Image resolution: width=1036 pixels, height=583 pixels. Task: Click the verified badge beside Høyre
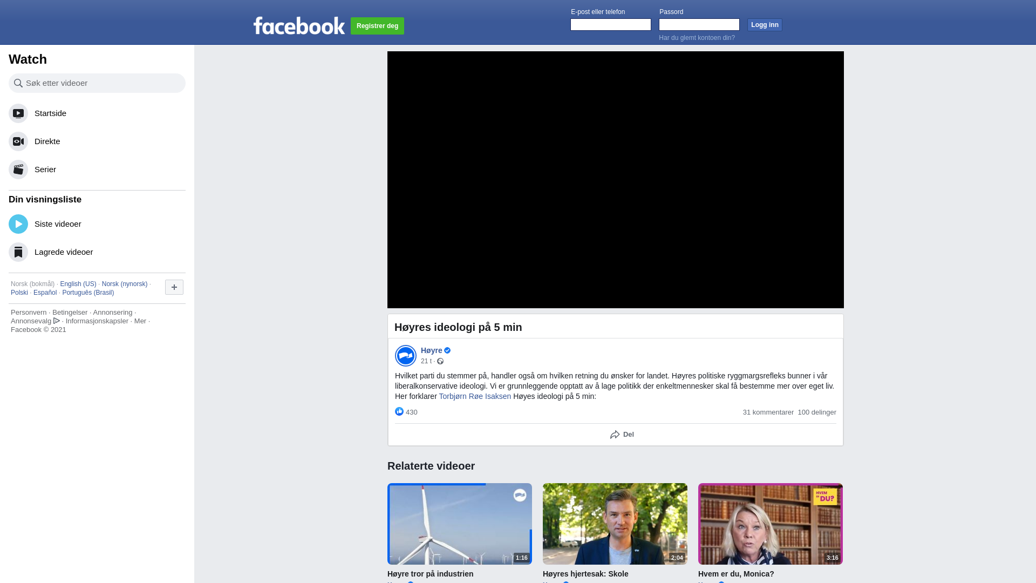[x=447, y=350]
